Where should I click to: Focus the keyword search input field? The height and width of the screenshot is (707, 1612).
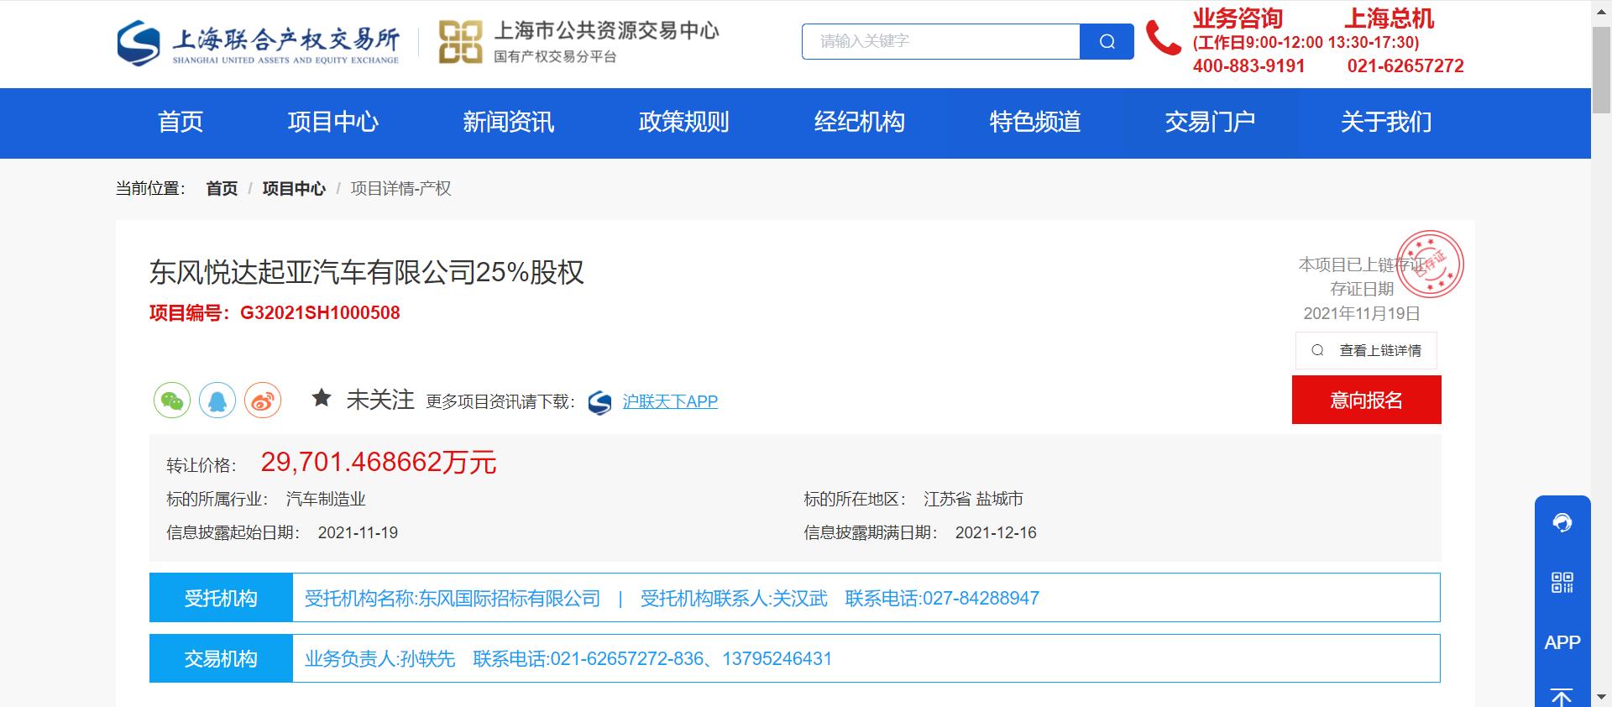[x=940, y=41]
